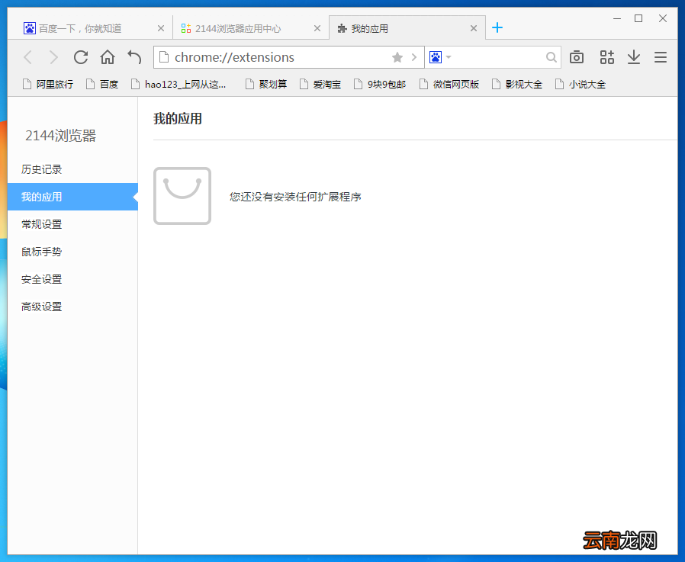685x562 pixels.
Task: Take a screenshot with camera icon
Action: click(x=577, y=57)
